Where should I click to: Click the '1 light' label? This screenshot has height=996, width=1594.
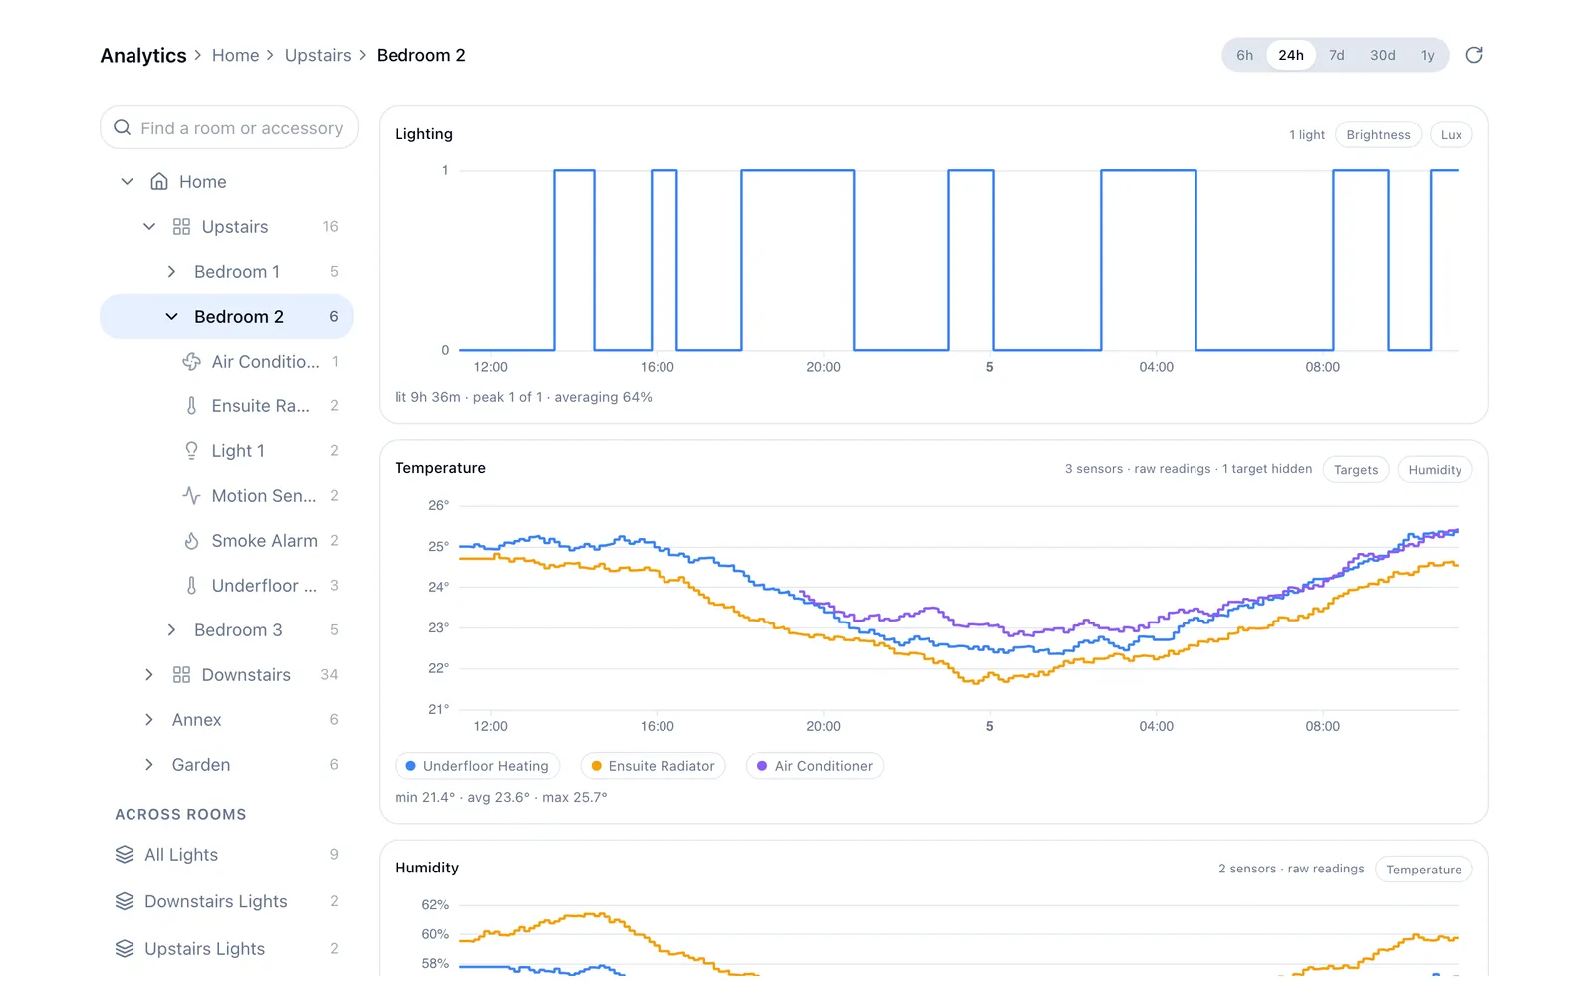click(1307, 135)
